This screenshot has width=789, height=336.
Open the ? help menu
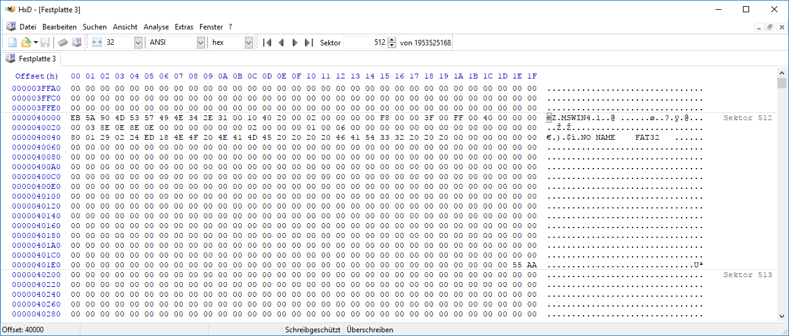tap(230, 27)
